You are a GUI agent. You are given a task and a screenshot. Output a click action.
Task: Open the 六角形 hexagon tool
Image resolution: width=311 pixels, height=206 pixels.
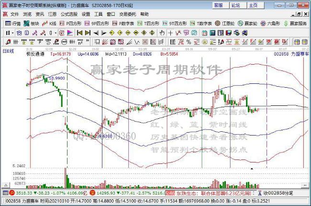[270, 23]
